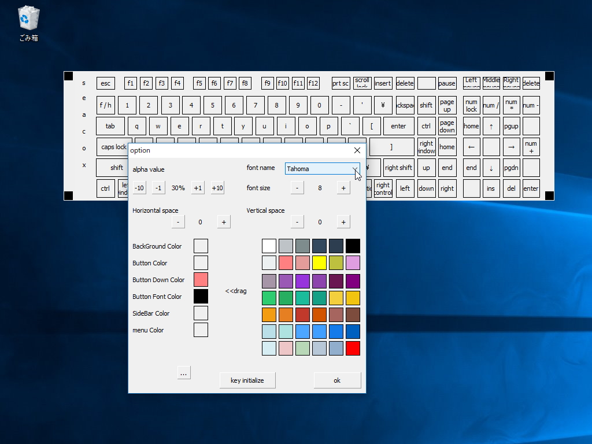Viewport: 592px width, 444px height.
Task: Decrease Vertical space value
Action: click(297, 222)
